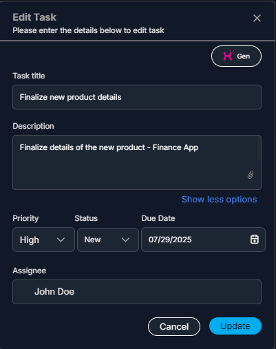Attach a file using the paperclip icon

[251, 175]
